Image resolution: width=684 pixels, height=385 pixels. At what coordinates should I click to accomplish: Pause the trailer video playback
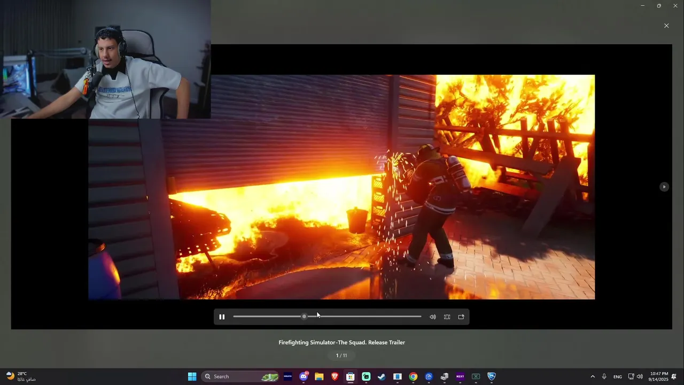point(222,317)
